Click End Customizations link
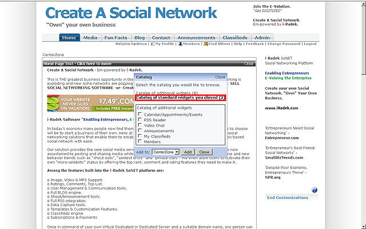This screenshot has width=366, height=229. [x=289, y=198]
